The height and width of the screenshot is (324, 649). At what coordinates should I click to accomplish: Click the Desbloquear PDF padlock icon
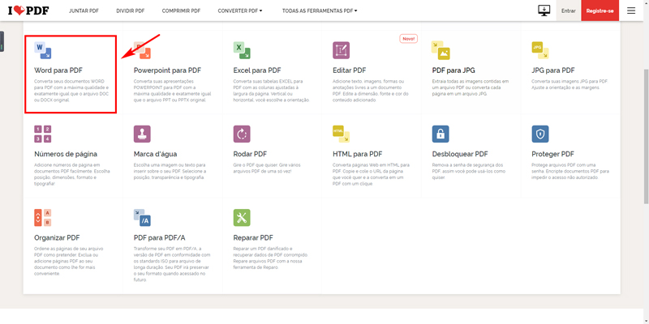441,134
